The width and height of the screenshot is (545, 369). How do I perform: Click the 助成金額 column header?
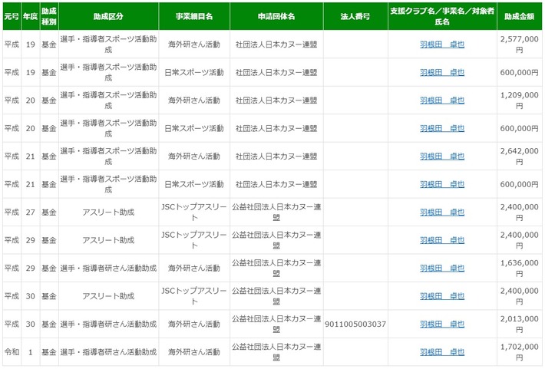click(519, 16)
